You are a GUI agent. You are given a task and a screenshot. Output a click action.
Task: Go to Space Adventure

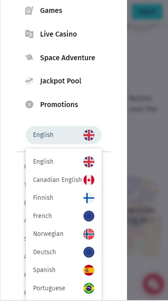pos(67,58)
